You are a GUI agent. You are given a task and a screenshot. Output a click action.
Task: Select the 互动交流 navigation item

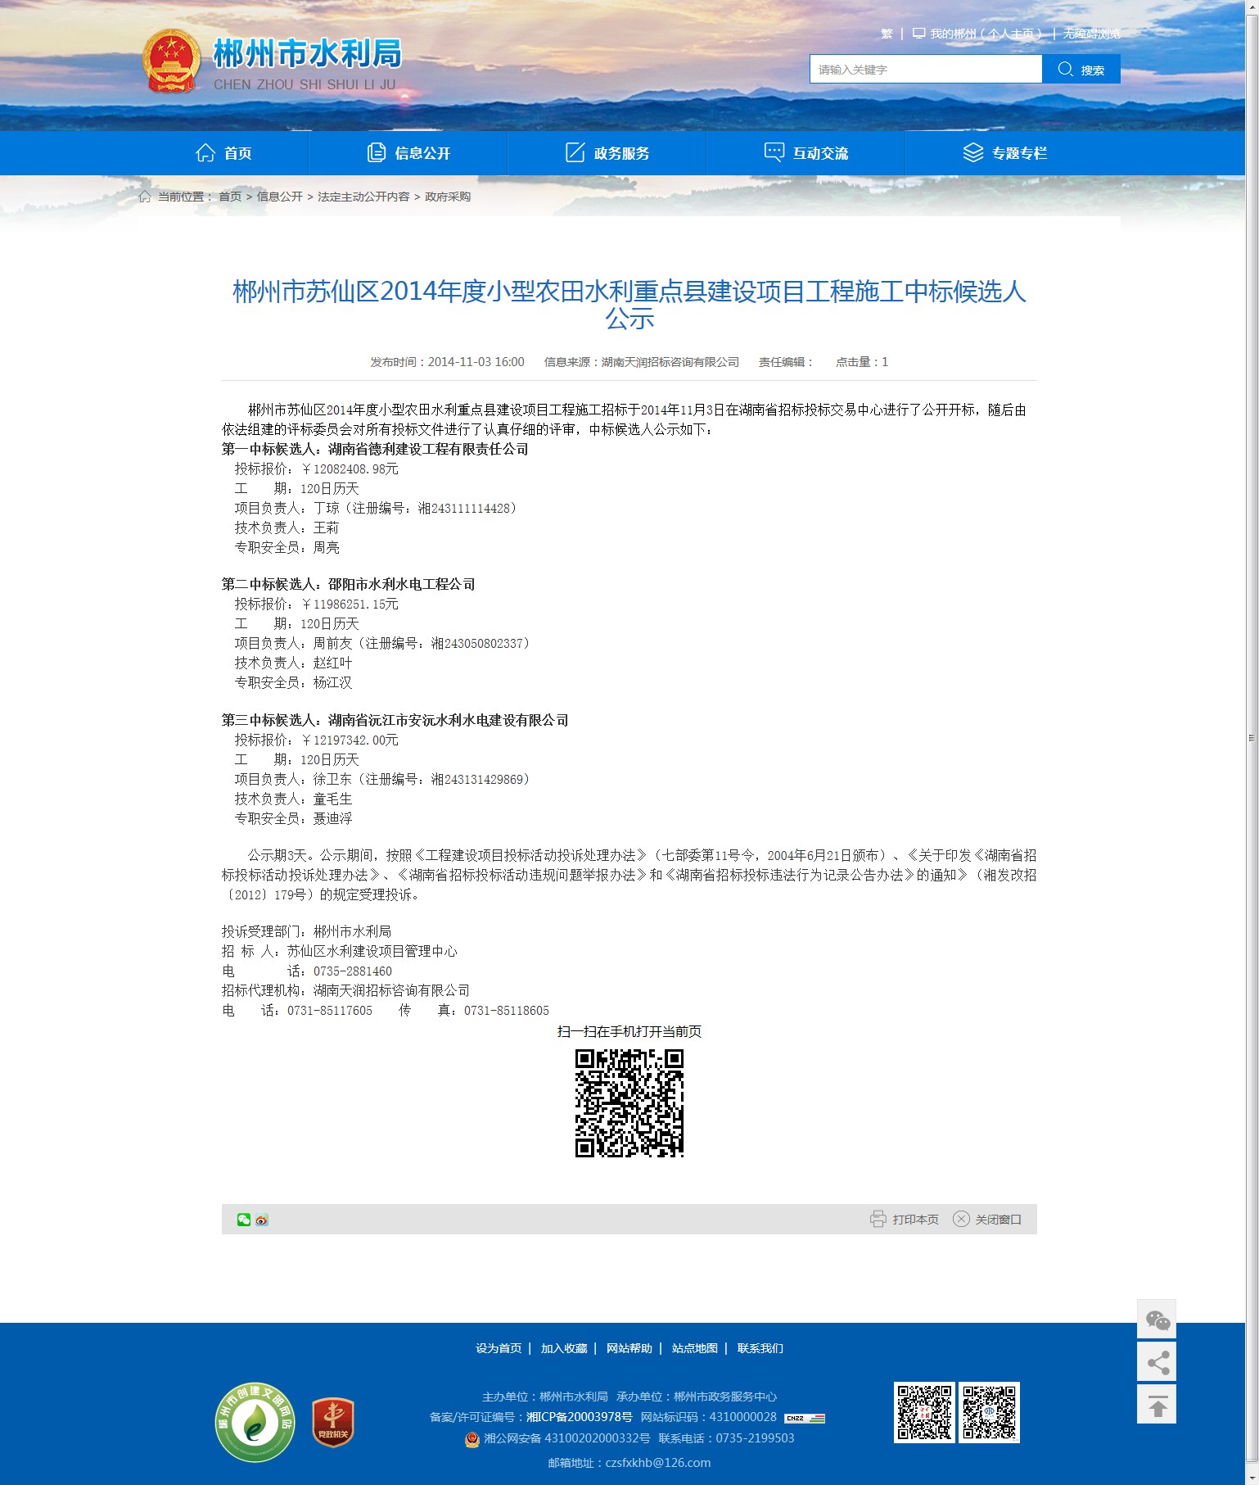[x=806, y=153]
